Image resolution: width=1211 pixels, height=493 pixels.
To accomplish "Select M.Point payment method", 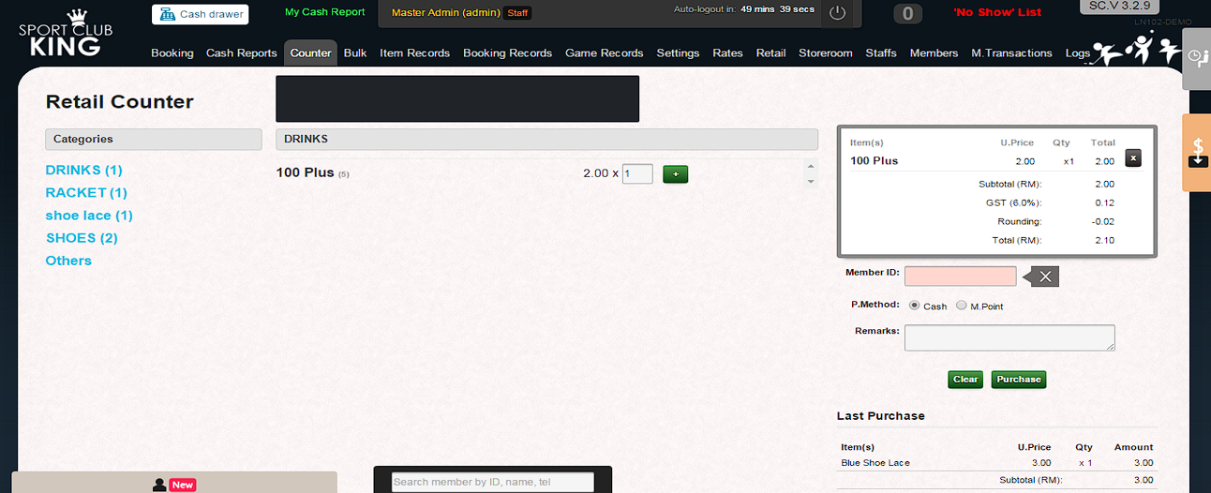I will 961,306.
